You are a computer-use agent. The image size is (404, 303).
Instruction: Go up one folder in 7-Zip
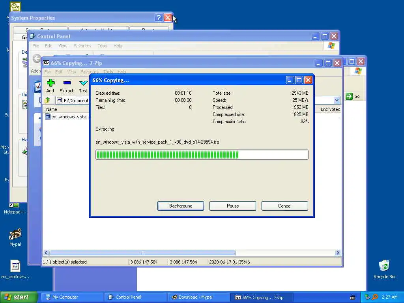(47, 100)
